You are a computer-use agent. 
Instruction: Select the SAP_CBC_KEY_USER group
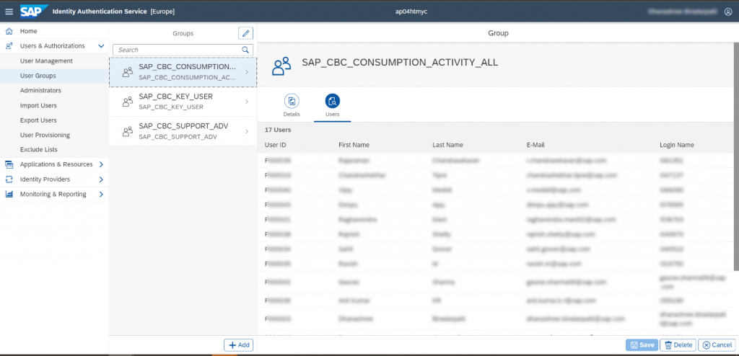183,101
